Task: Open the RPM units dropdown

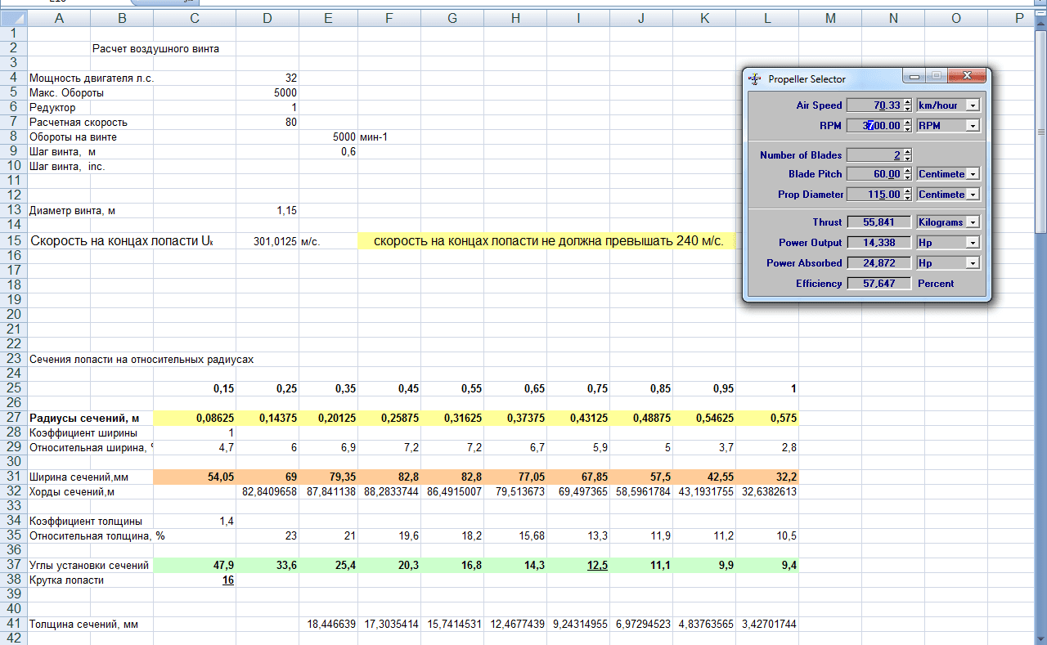Action: click(x=972, y=126)
